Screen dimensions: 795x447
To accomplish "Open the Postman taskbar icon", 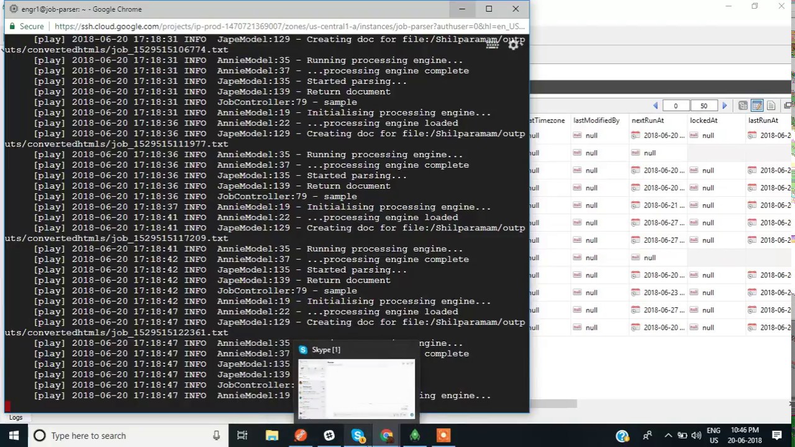I will point(301,435).
